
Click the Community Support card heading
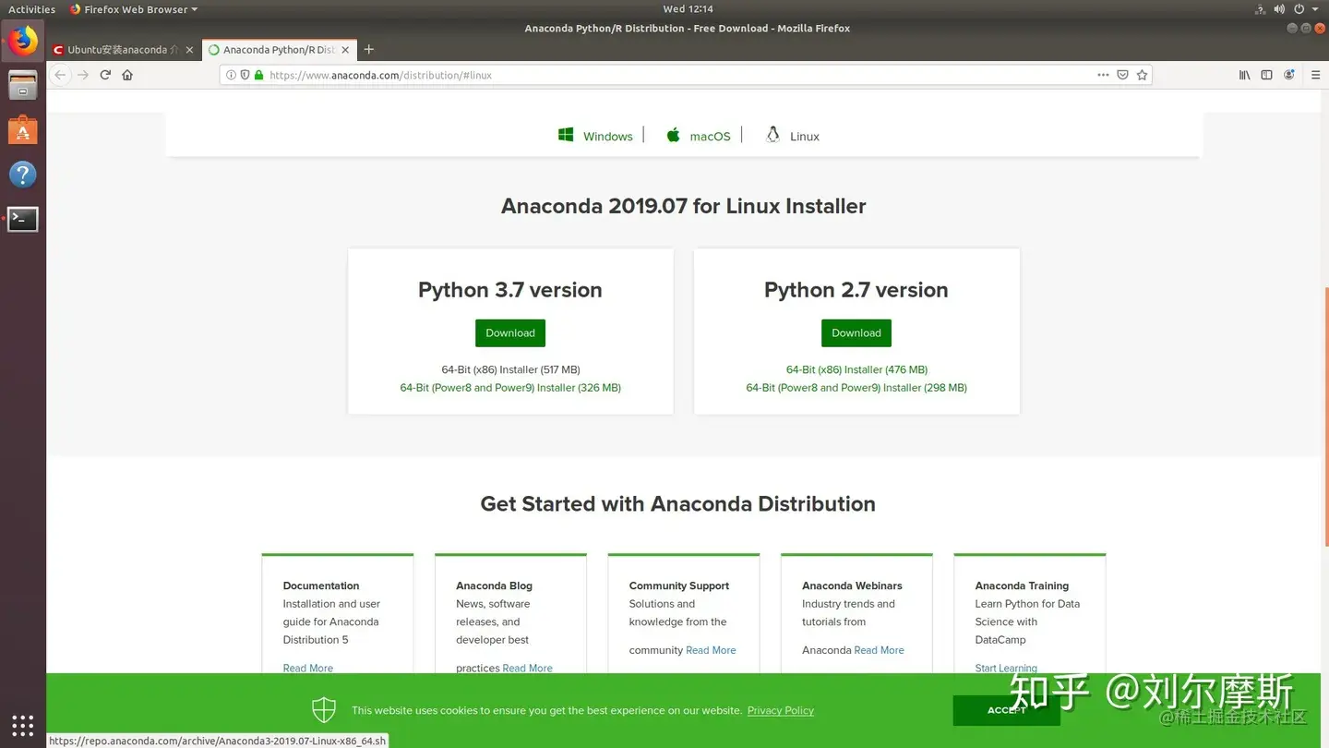coord(679,585)
